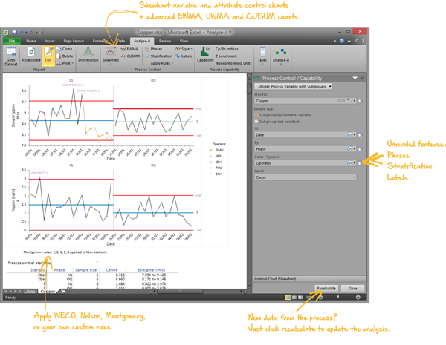Image resolution: width=446 pixels, height=345 pixels.
Task: Click variable-type icon in the Phase field
Action: [x=349, y=149]
